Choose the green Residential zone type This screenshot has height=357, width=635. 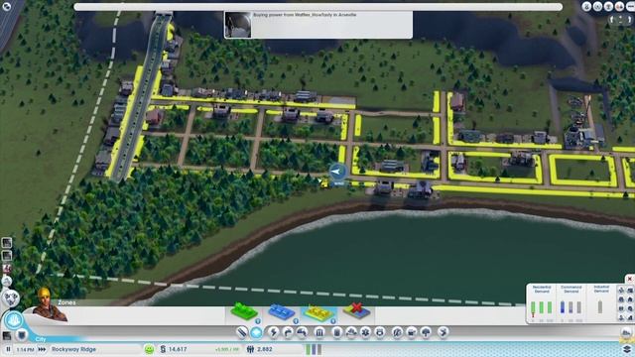point(244,310)
